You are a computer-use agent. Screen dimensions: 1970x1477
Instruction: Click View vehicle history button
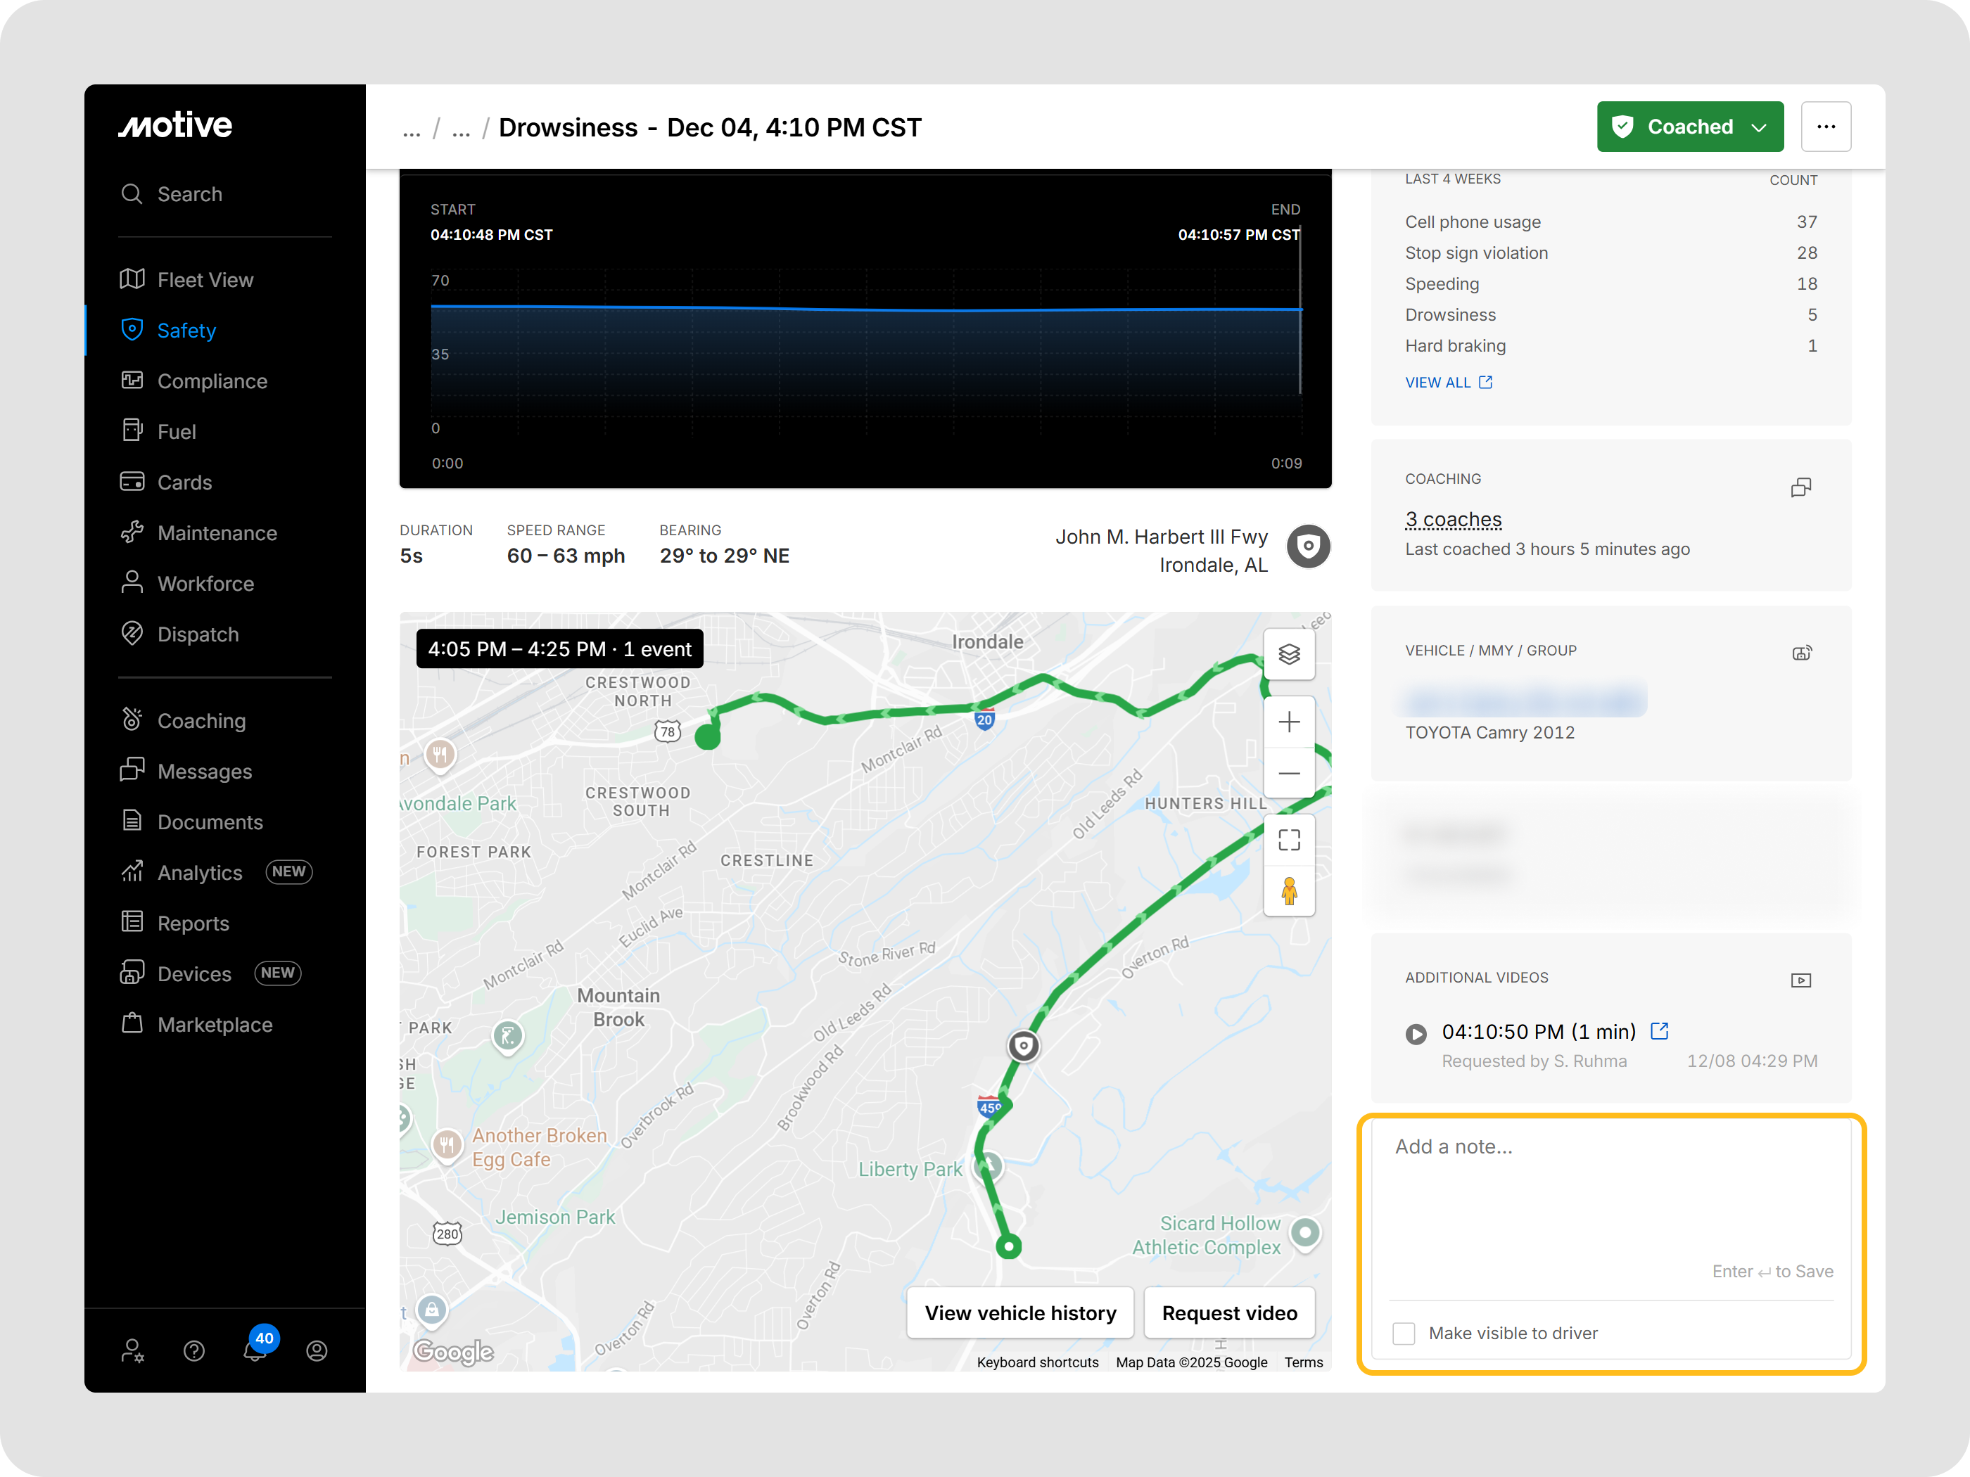click(1019, 1313)
